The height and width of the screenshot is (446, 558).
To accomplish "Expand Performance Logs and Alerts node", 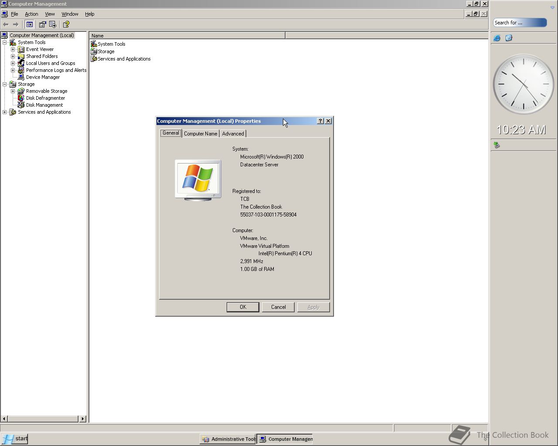I will point(13,71).
